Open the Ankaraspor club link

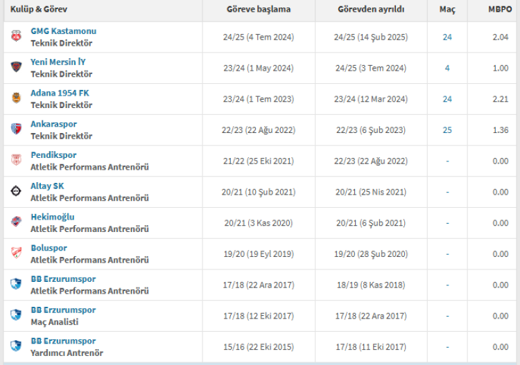click(53, 124)
